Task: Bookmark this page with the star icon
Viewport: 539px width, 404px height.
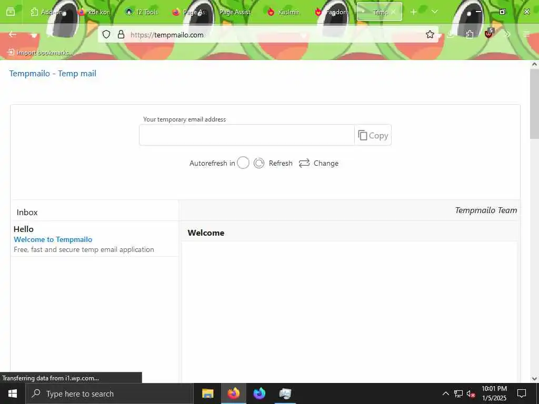Action: tap(430, 34)
